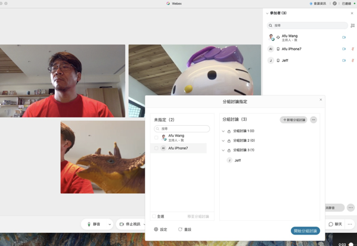Open the 設定 gear in breakout dialog

pyautogui.click(x=156, y=229)
